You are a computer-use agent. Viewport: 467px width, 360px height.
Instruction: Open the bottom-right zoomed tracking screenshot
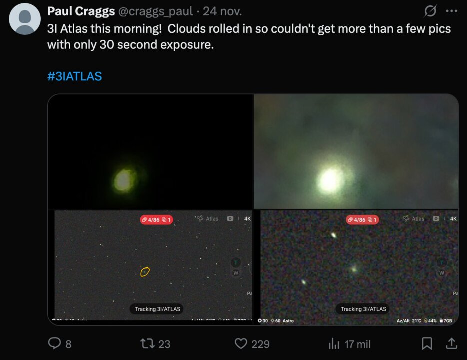356,265
